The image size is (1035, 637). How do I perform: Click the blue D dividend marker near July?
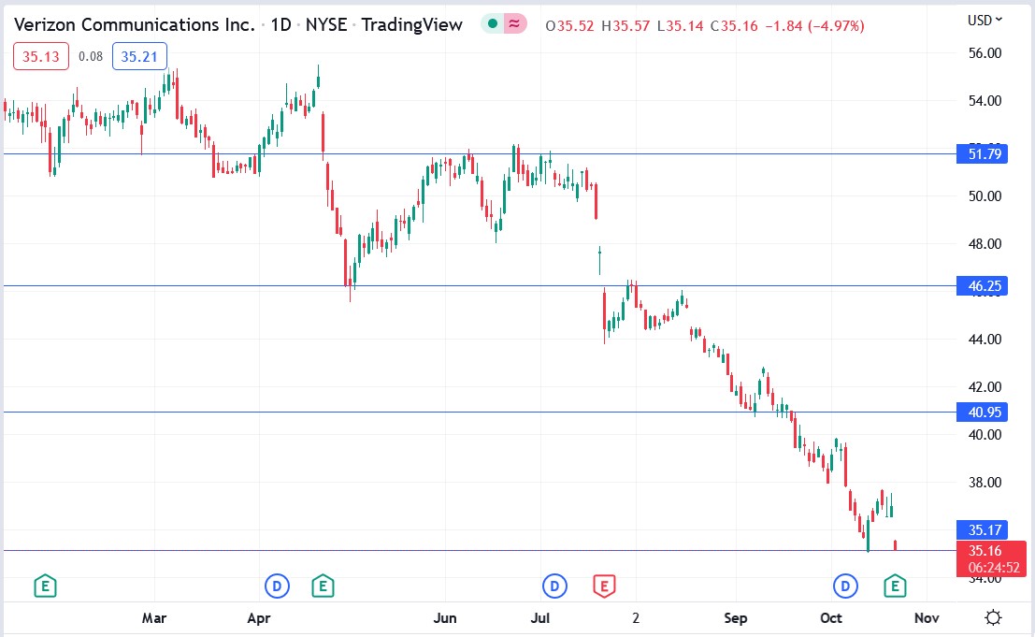coord(554,586)
